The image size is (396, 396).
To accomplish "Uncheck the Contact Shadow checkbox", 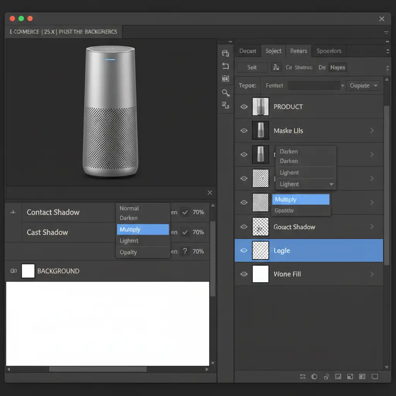I will pyautogui.click(x=185, y=212).
